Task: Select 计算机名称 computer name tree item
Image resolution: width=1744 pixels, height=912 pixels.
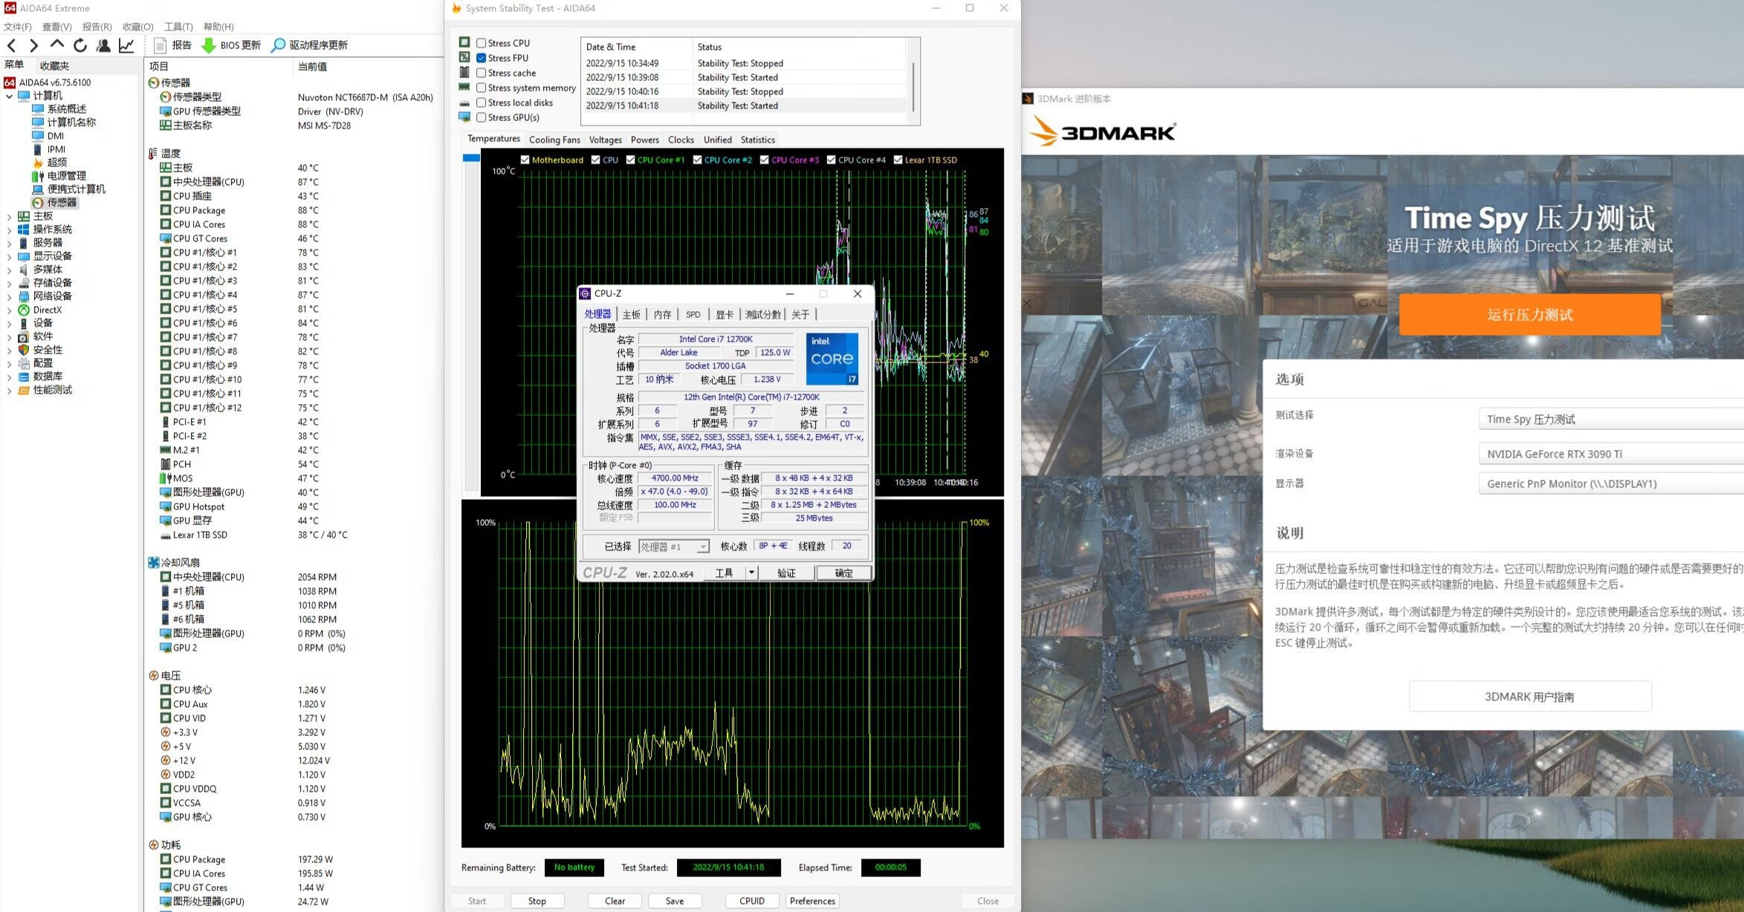Action: pos(64,122)
